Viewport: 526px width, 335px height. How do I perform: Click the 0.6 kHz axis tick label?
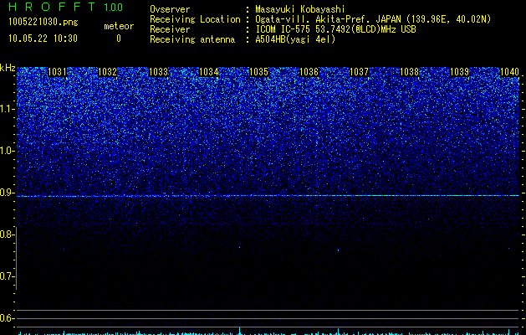(7, 318)
